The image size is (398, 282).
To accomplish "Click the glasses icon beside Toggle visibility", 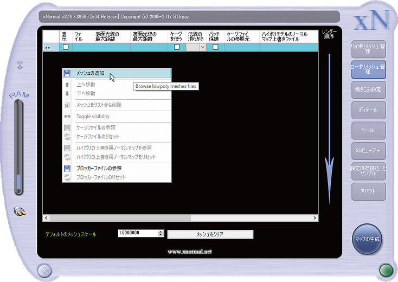I will (67, 117).
